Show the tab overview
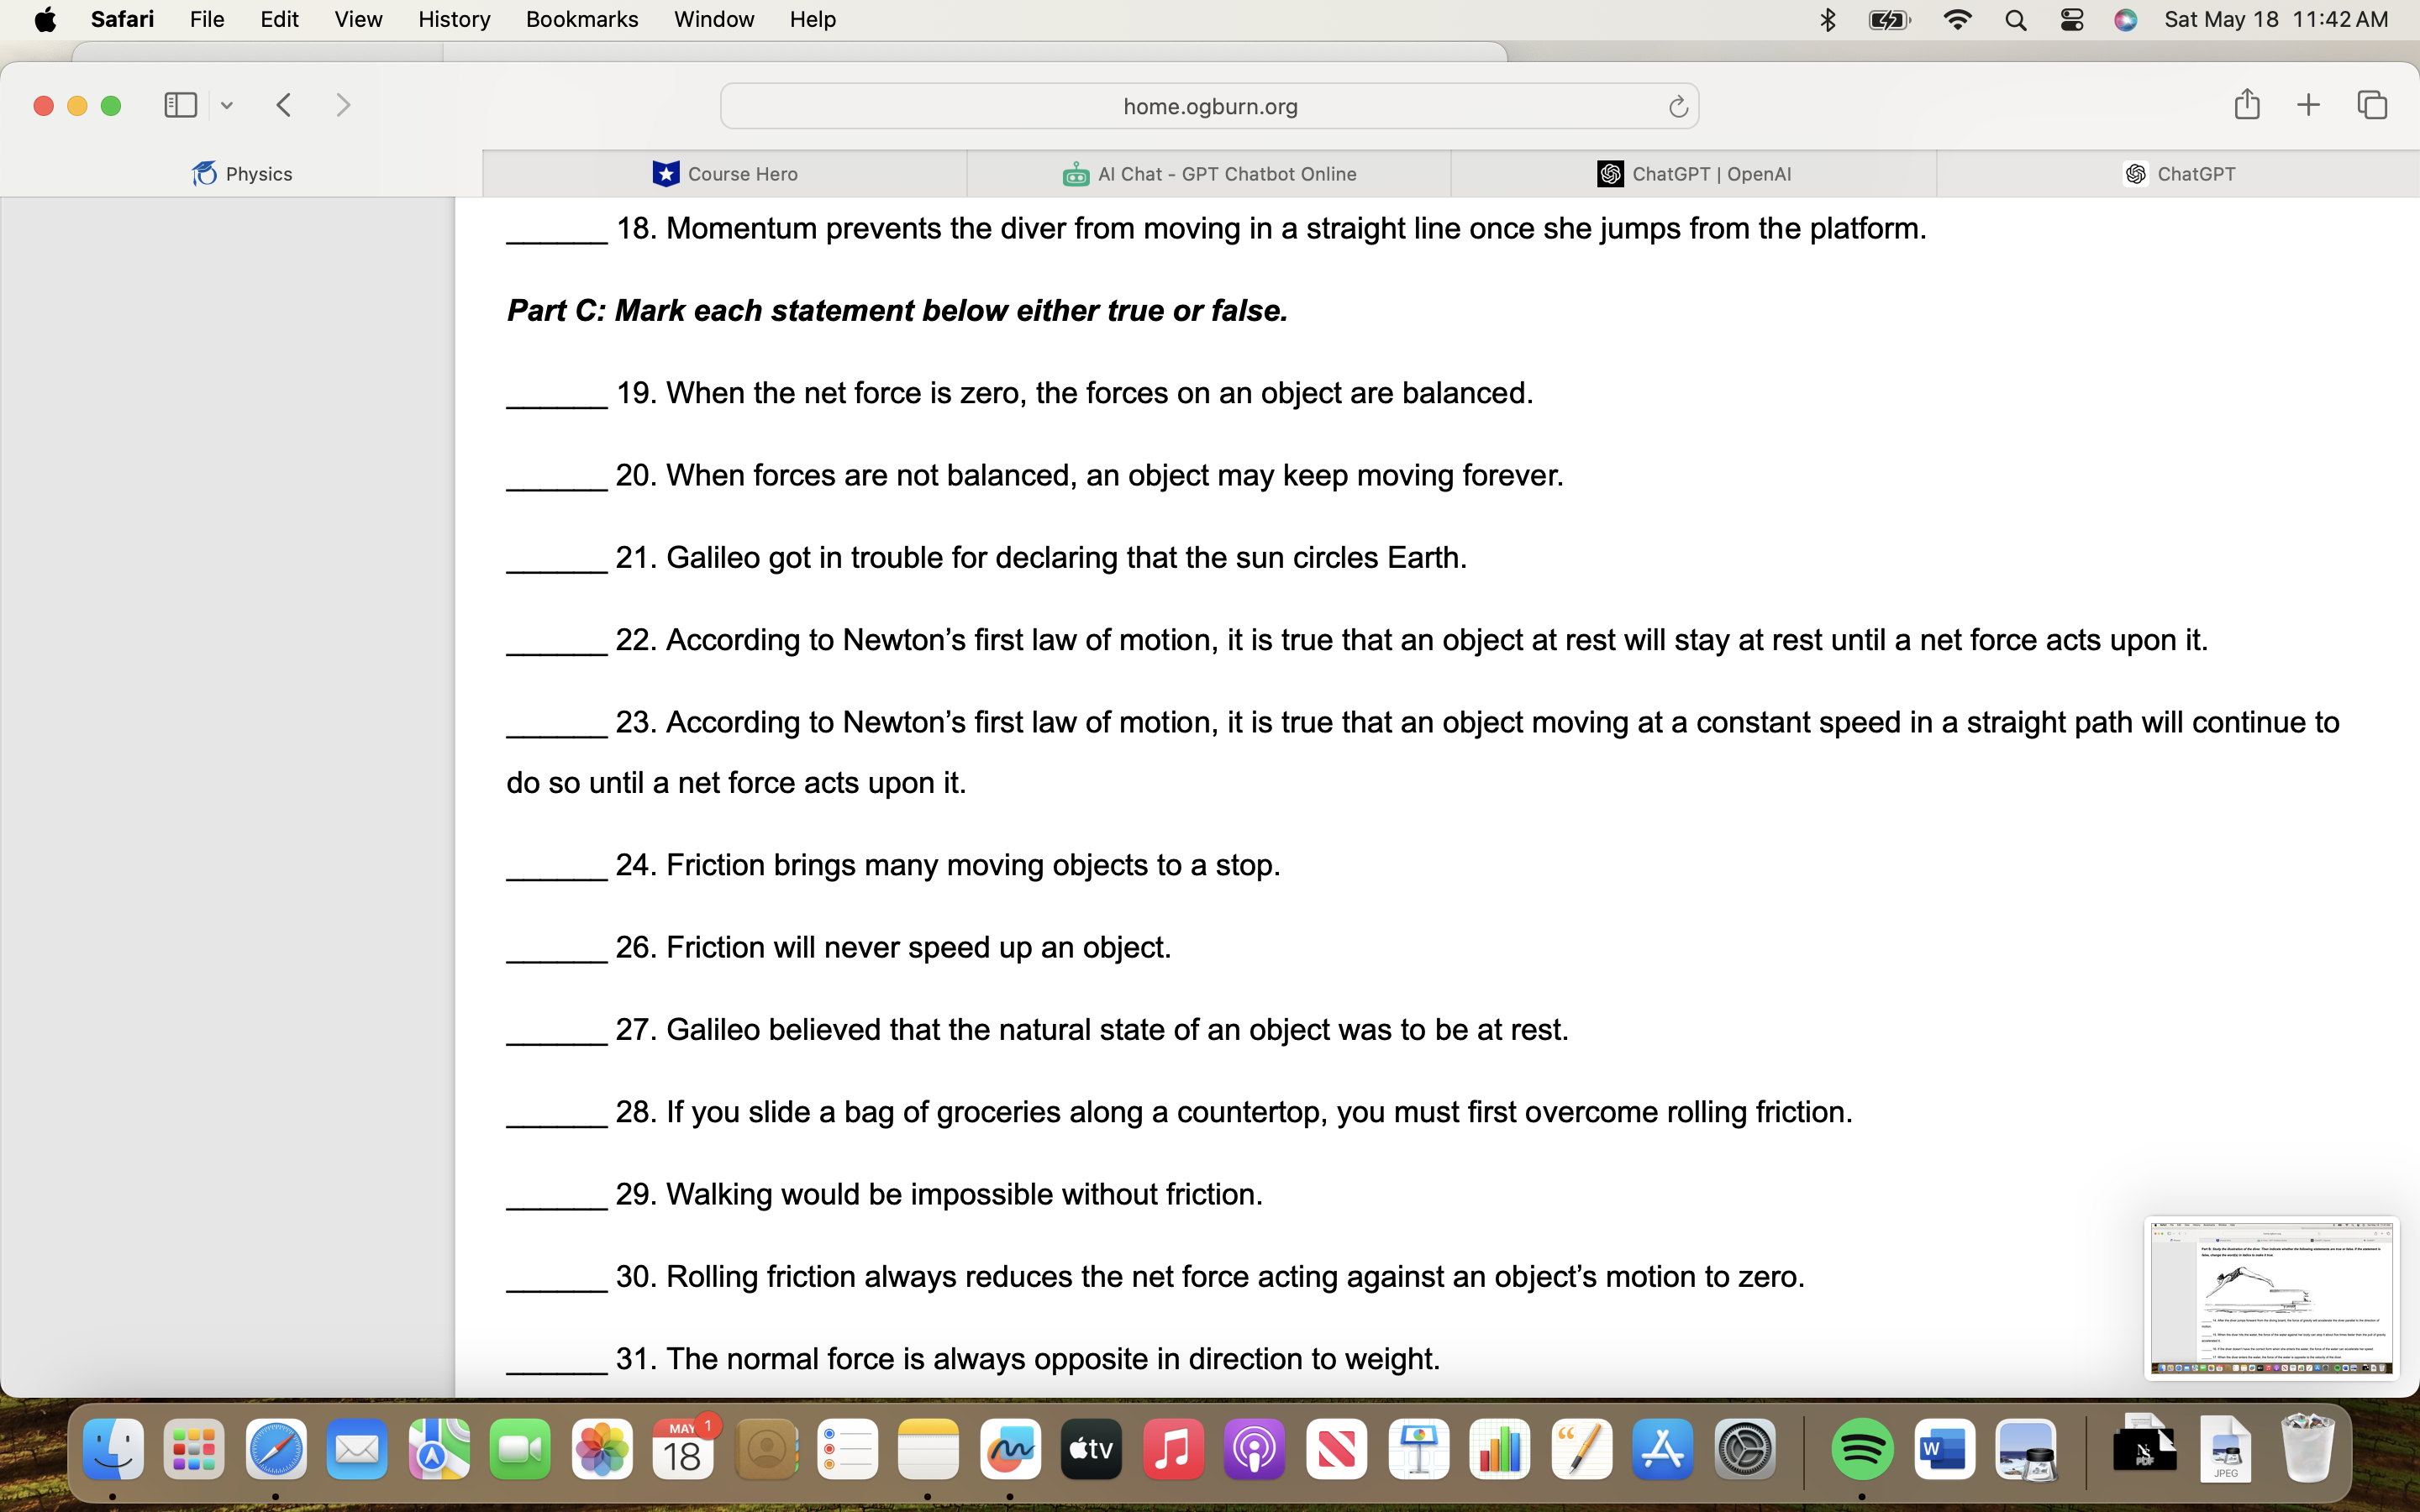 point(2372,105)
